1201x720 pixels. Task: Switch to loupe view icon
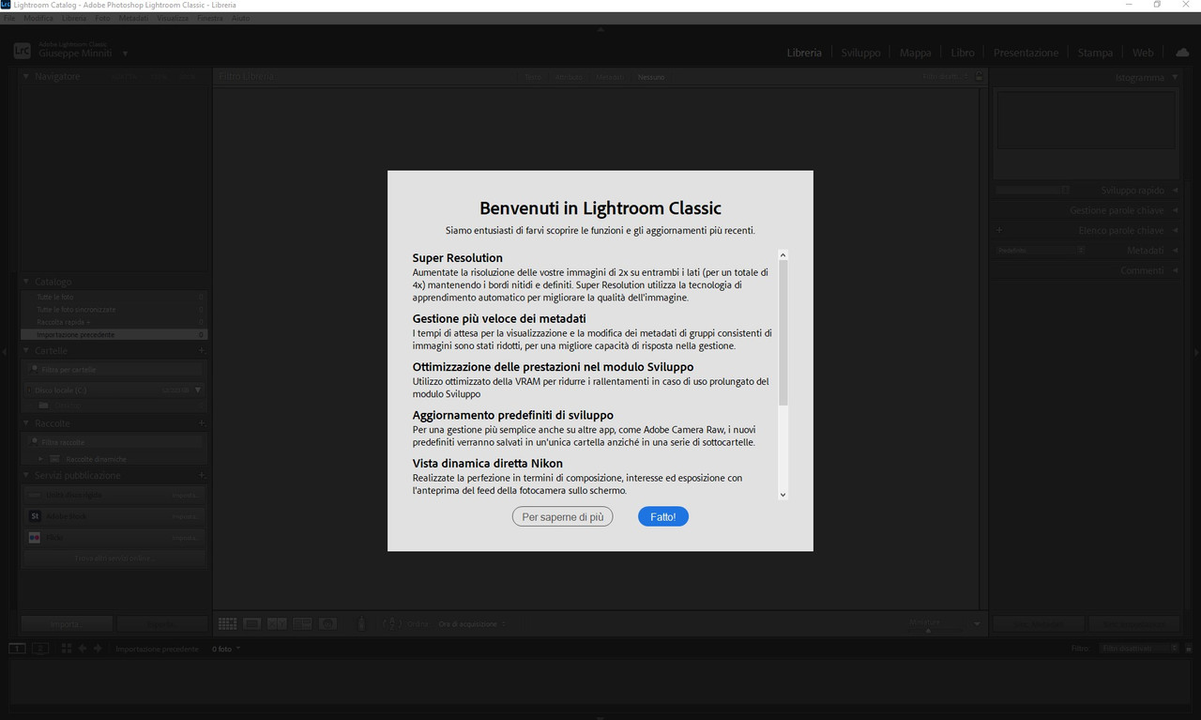coord(252,623)
